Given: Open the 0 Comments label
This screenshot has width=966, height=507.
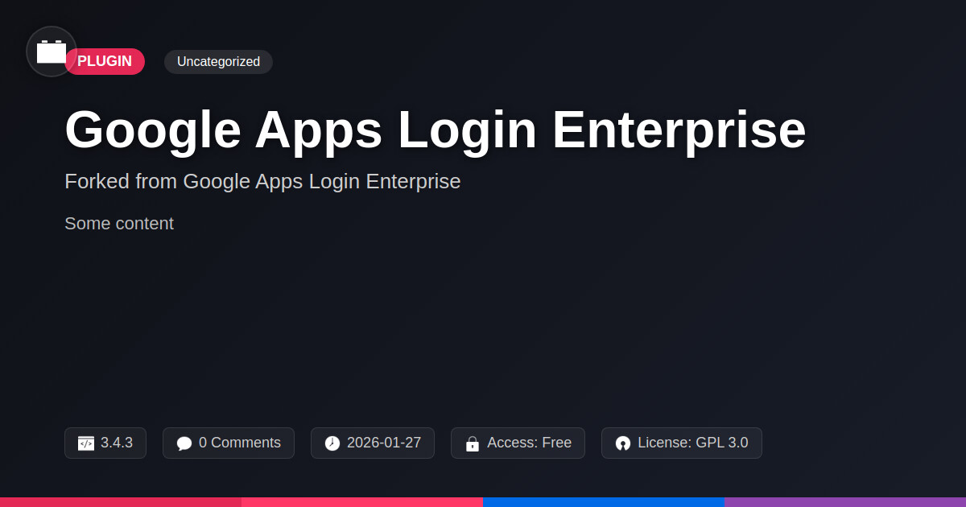Looking at the screenshot, I should click(x=239, y=443).
